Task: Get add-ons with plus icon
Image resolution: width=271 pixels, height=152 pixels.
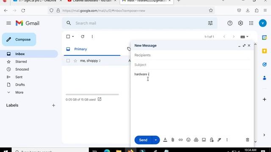Action: click(264, 100)
